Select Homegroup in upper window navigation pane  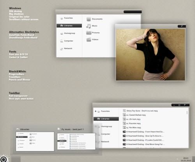click(x=69, y=33)
